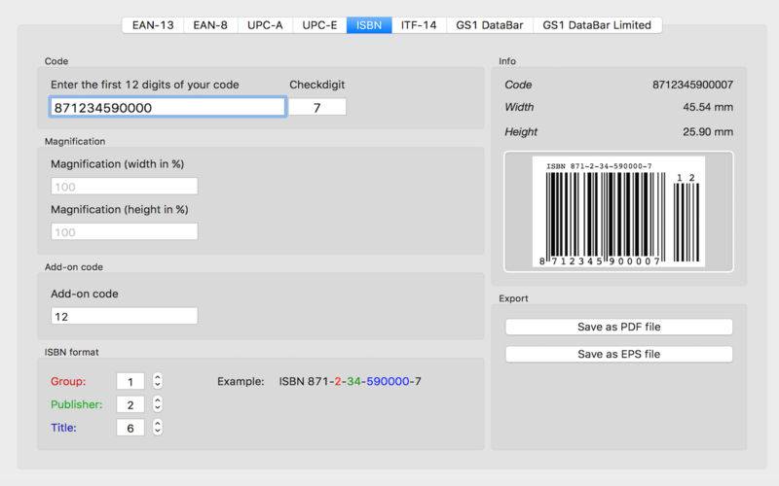Increase the Title stepper value
Viewport: 779px width, 486px height.
click(158, 423)
